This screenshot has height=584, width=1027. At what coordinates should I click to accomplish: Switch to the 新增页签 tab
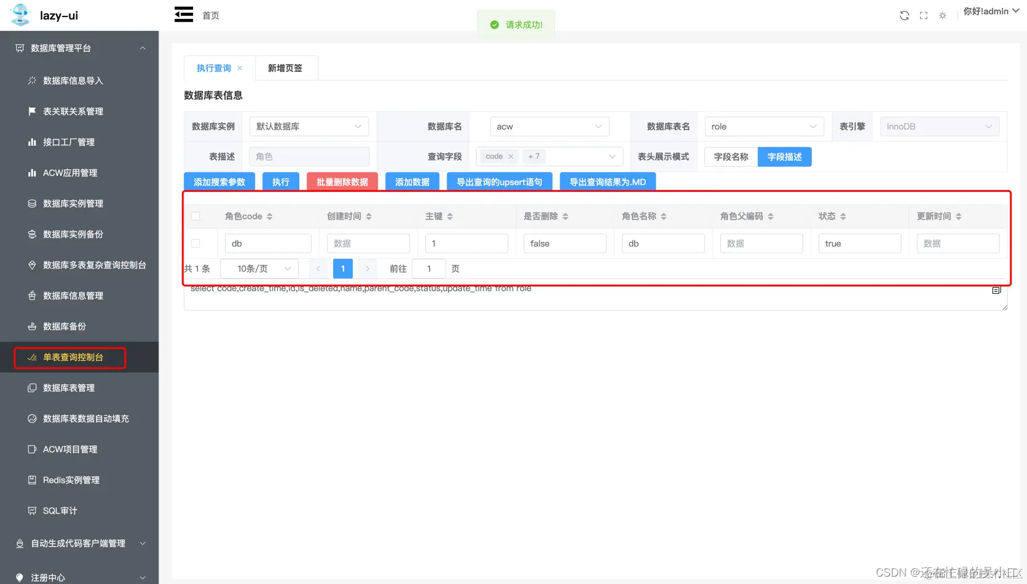(285, 68)
